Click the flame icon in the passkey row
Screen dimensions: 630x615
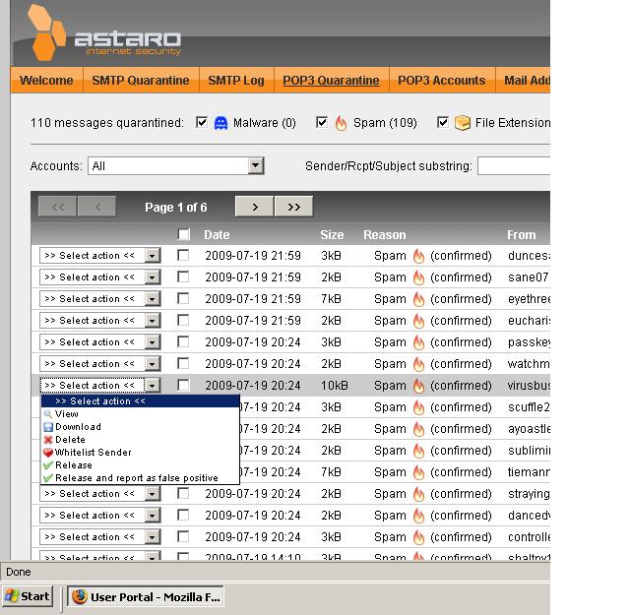(418, 342)
